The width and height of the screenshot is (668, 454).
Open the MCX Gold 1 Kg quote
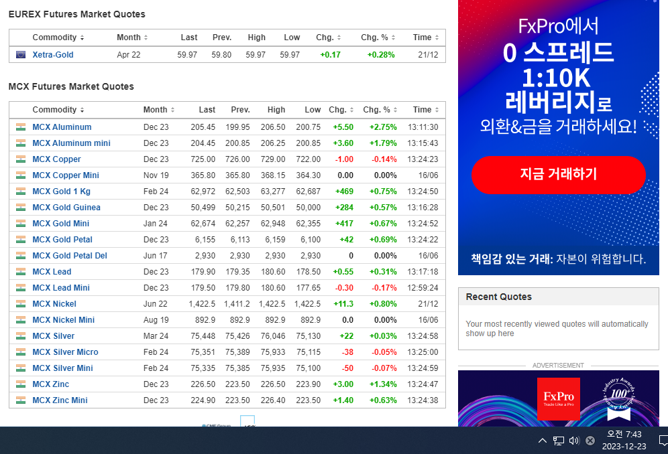[x=61, y=192]
